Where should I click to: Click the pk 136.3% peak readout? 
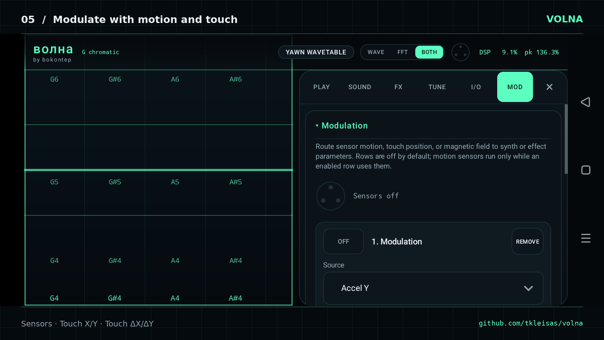(541, 52)
